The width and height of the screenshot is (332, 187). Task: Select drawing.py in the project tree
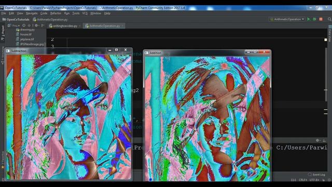pos(25,30)
